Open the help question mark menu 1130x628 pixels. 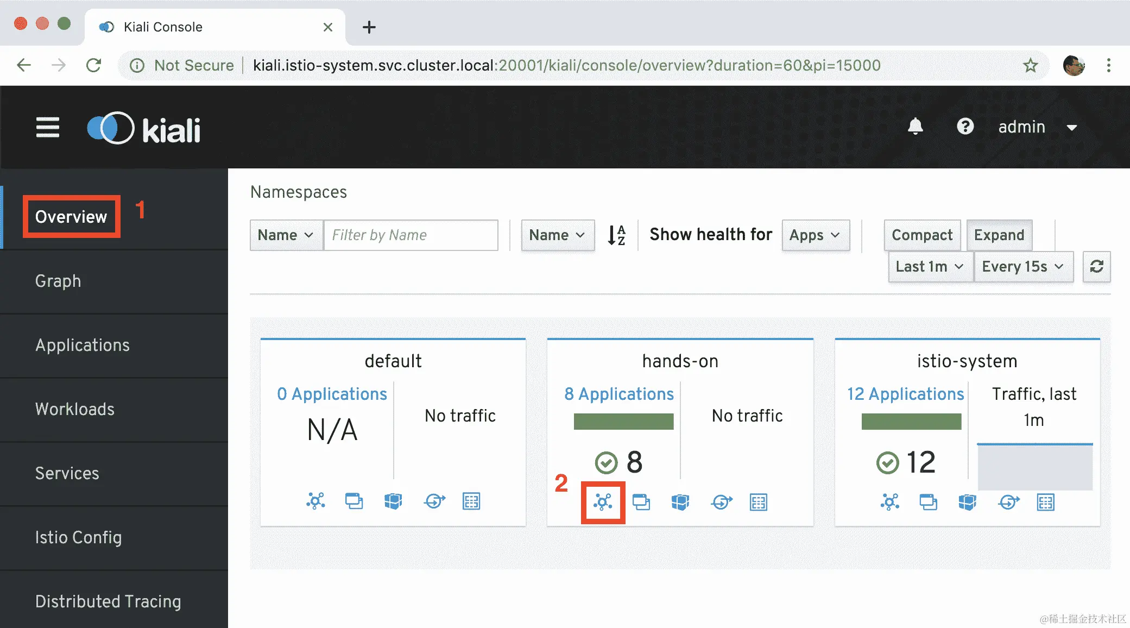(965, 127)
